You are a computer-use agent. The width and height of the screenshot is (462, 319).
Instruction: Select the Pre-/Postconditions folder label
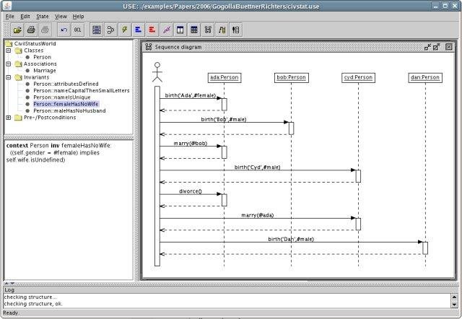click(x=50, y=117)
